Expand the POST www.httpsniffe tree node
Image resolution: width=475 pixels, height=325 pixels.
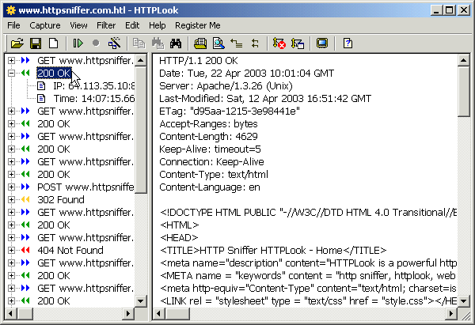(x=11, y=187)
